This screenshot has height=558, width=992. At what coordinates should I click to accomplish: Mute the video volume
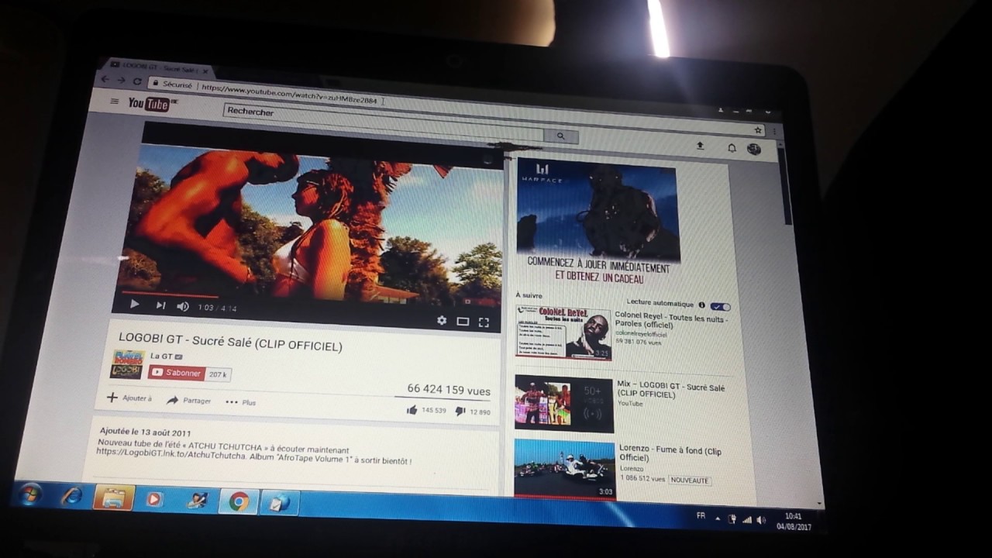point(183,306)
